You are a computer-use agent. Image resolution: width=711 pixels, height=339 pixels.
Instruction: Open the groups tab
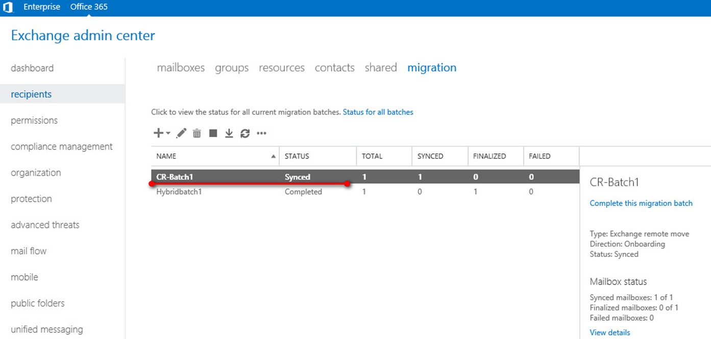click(232, 68)
